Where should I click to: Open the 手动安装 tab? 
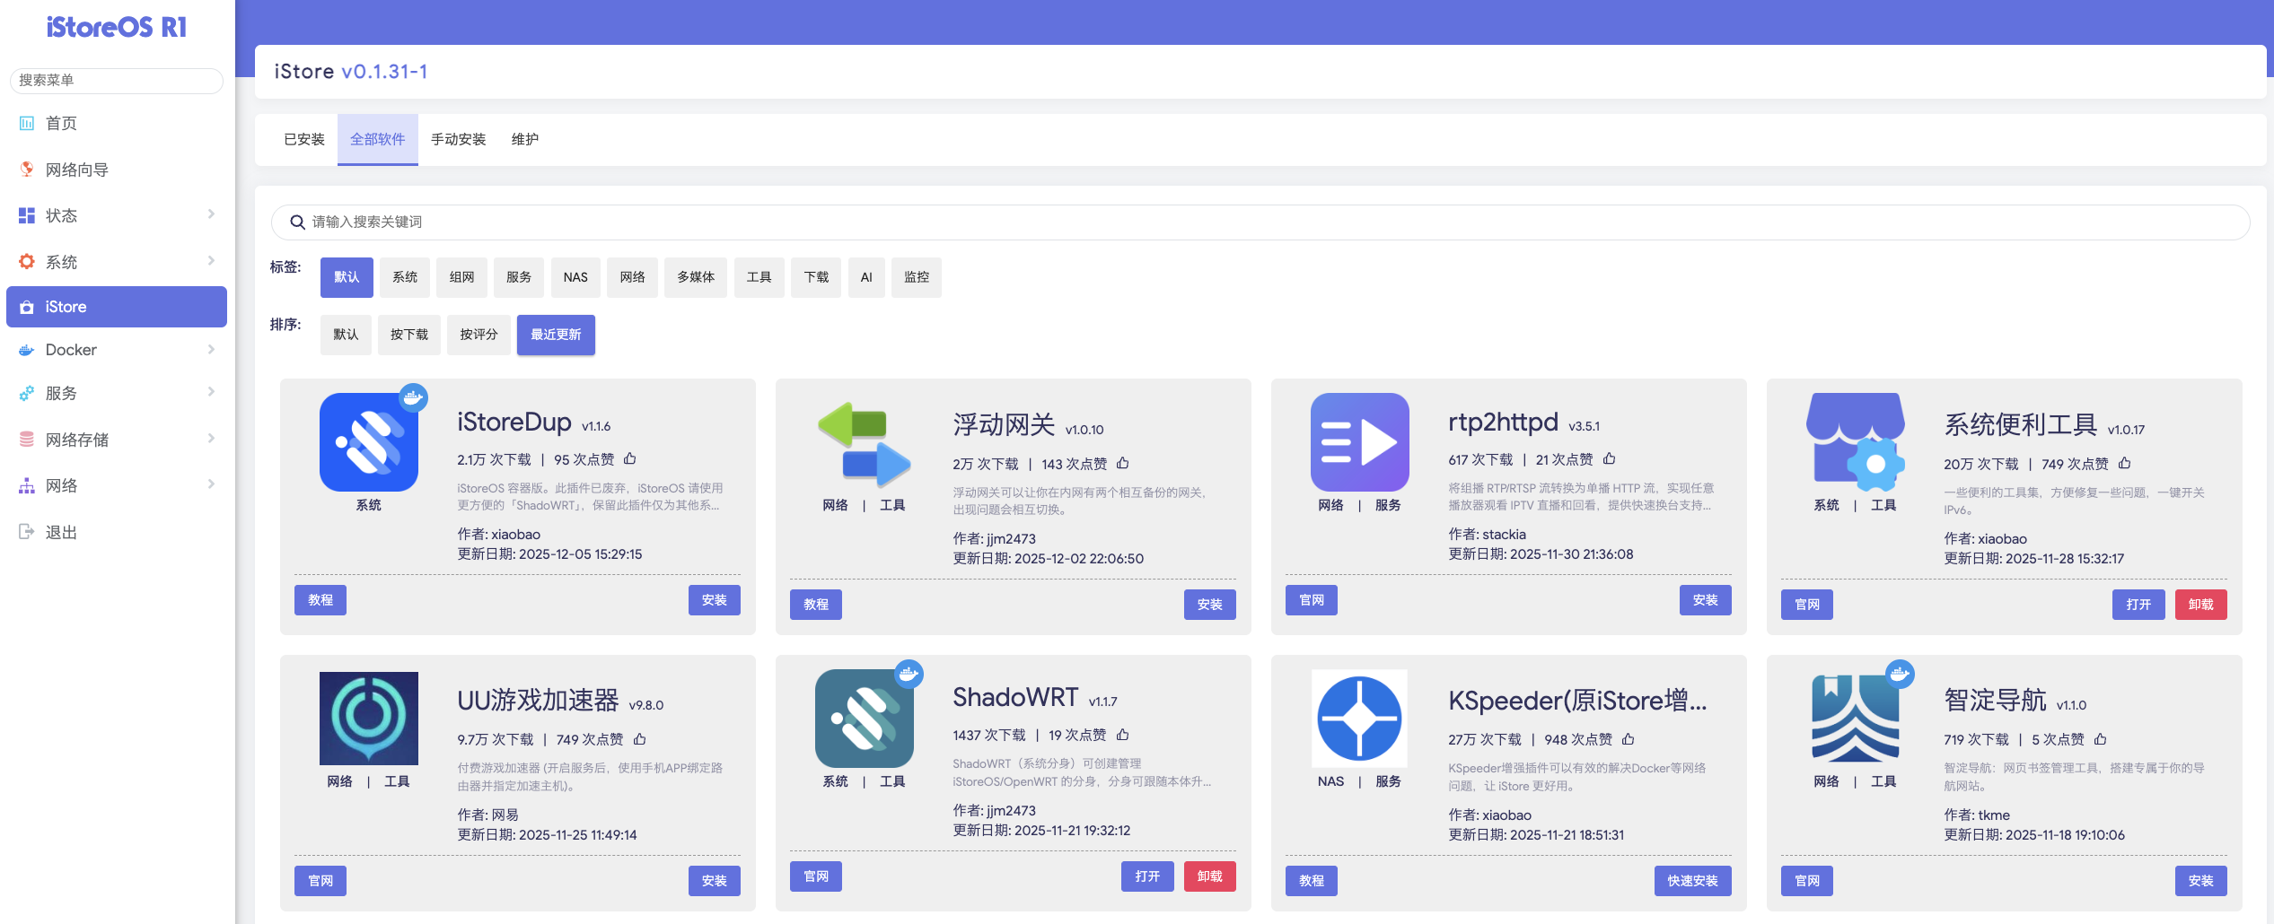click(x=458, y=139)
